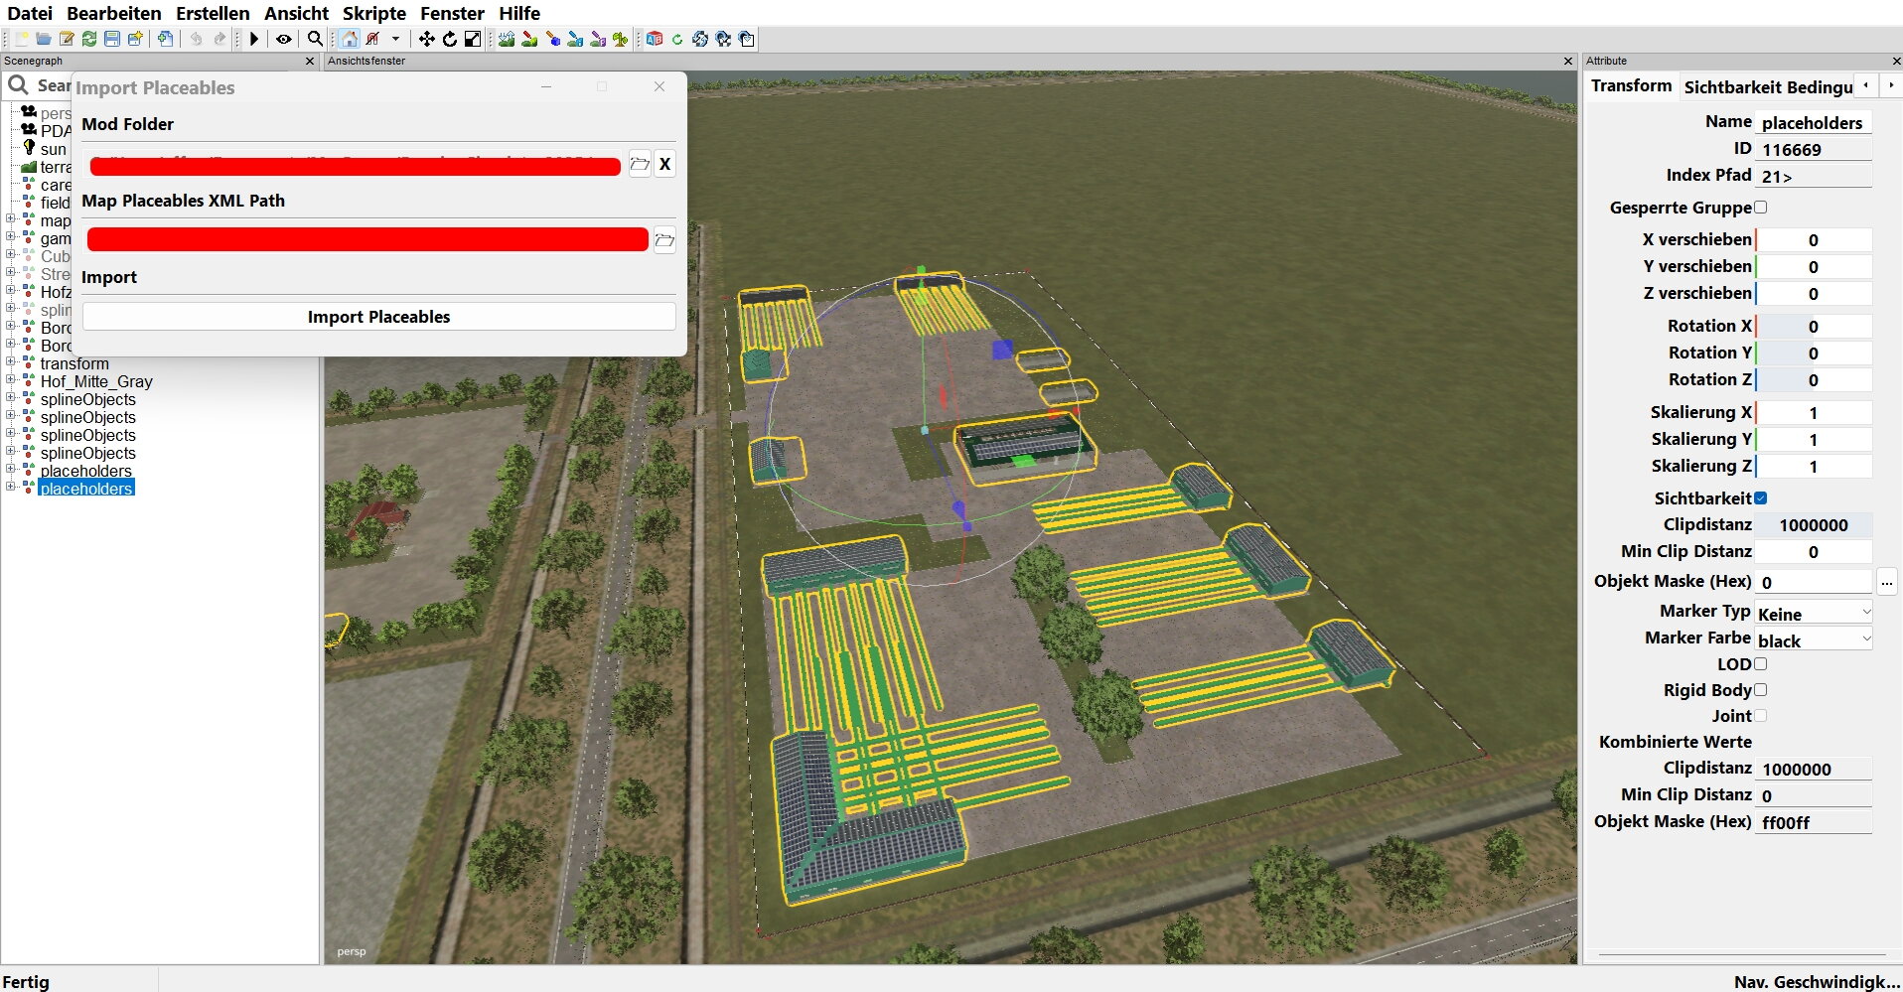Open the Skripte menu
This screenshot has height=992, width=1903.
[373, 13]
